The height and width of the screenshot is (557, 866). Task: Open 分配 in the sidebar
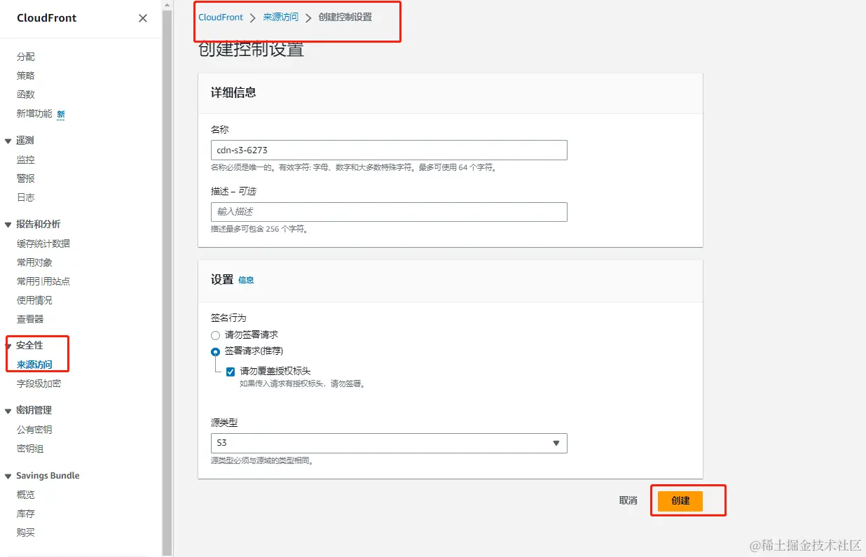[26, 57]
